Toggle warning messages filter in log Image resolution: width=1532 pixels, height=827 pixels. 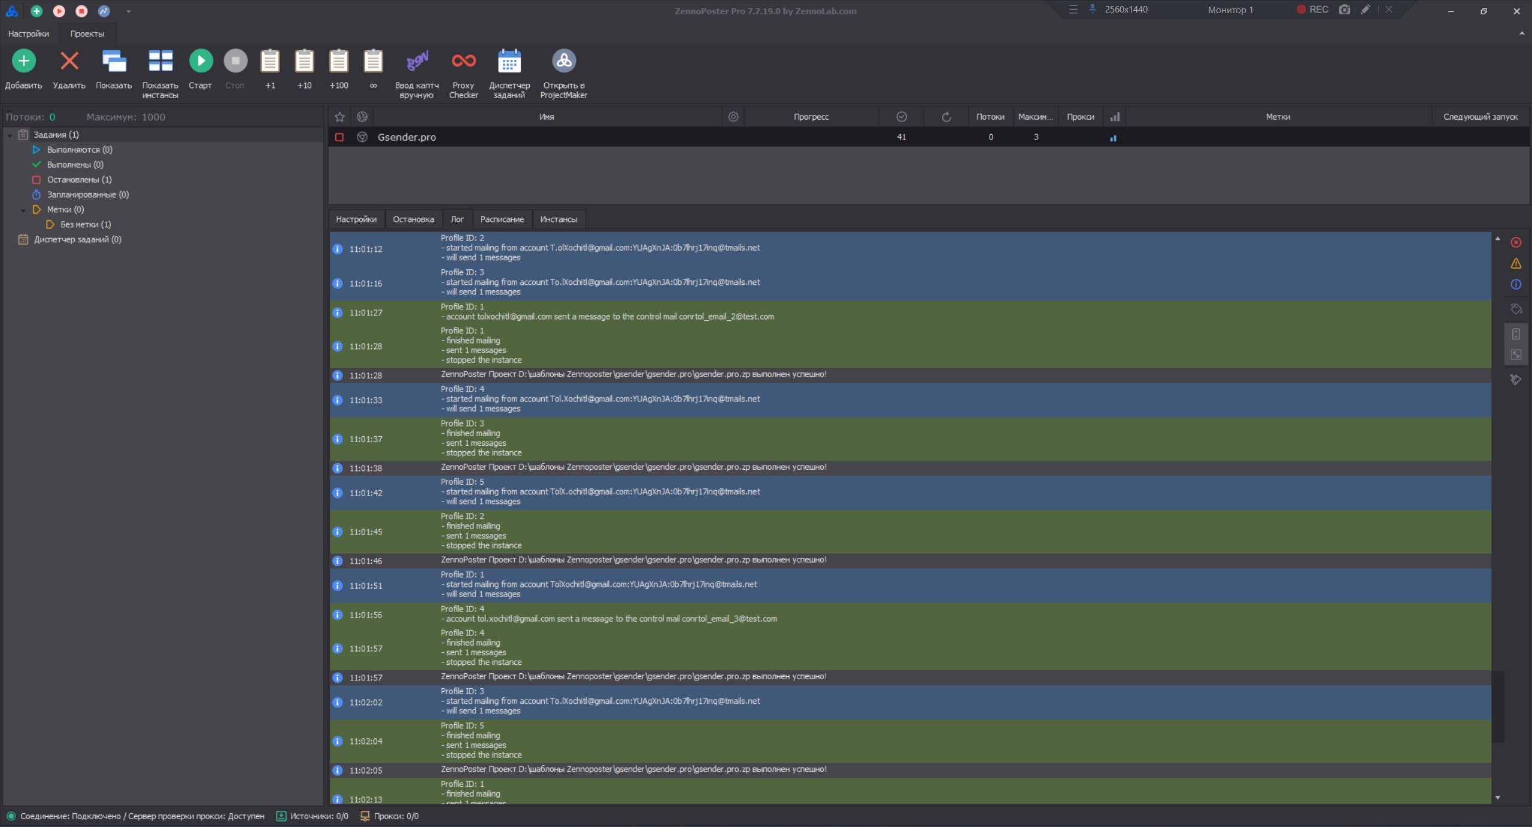(x=1516, y=263)
